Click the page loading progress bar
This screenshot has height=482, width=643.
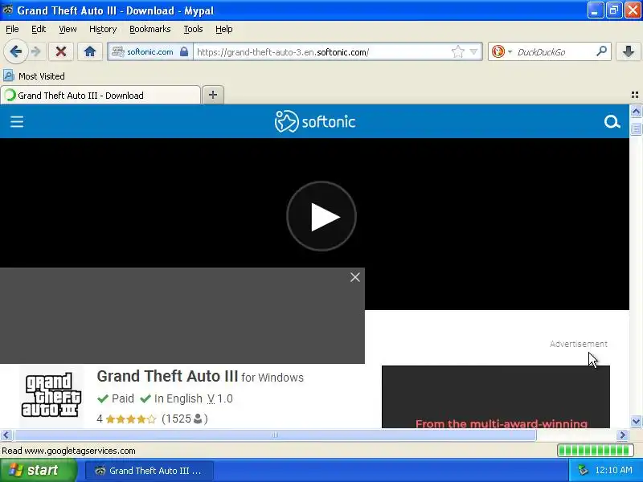(x=596, y=451)
